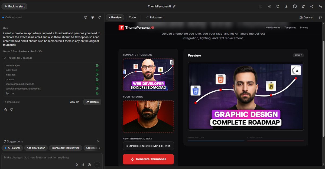The width and height of the screenshot is (325, 169).
Task: Click the New Thumbnail Text input field
Action: tap(148, 146)
